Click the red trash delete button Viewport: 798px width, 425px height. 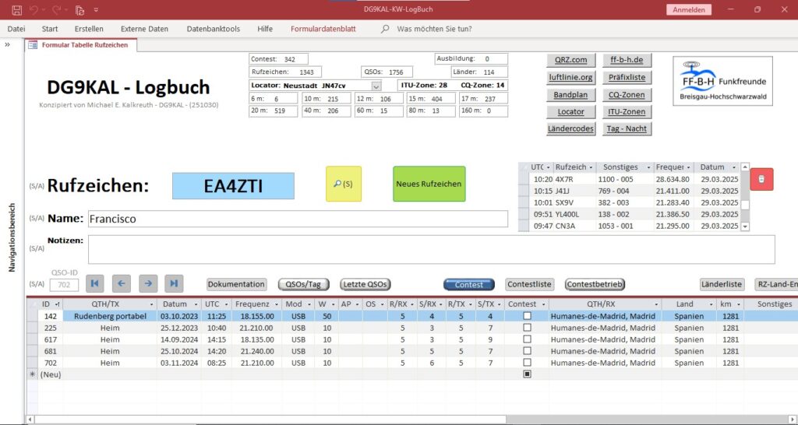pyautogui.click(x=762, y=179)
